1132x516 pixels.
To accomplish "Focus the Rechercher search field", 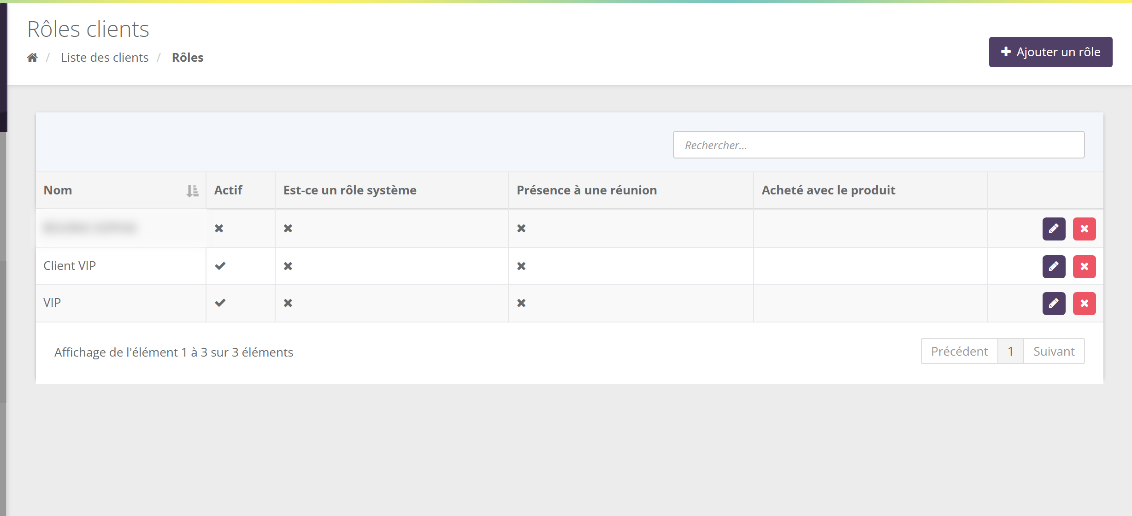I will point(878,145).
